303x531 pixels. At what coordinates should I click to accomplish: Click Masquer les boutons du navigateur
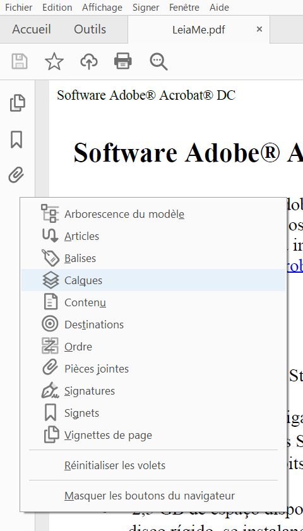click(153, 496)
